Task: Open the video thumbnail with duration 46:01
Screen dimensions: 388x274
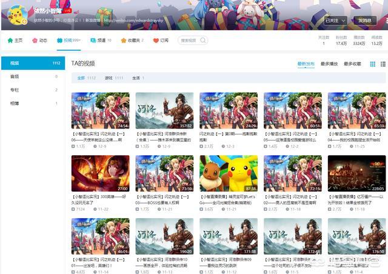Action: click(101, 236)
